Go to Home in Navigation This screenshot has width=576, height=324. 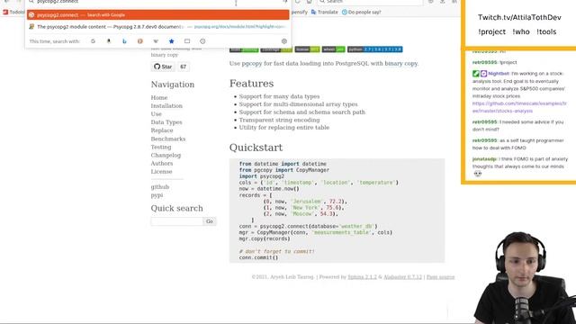pos(159,98)
